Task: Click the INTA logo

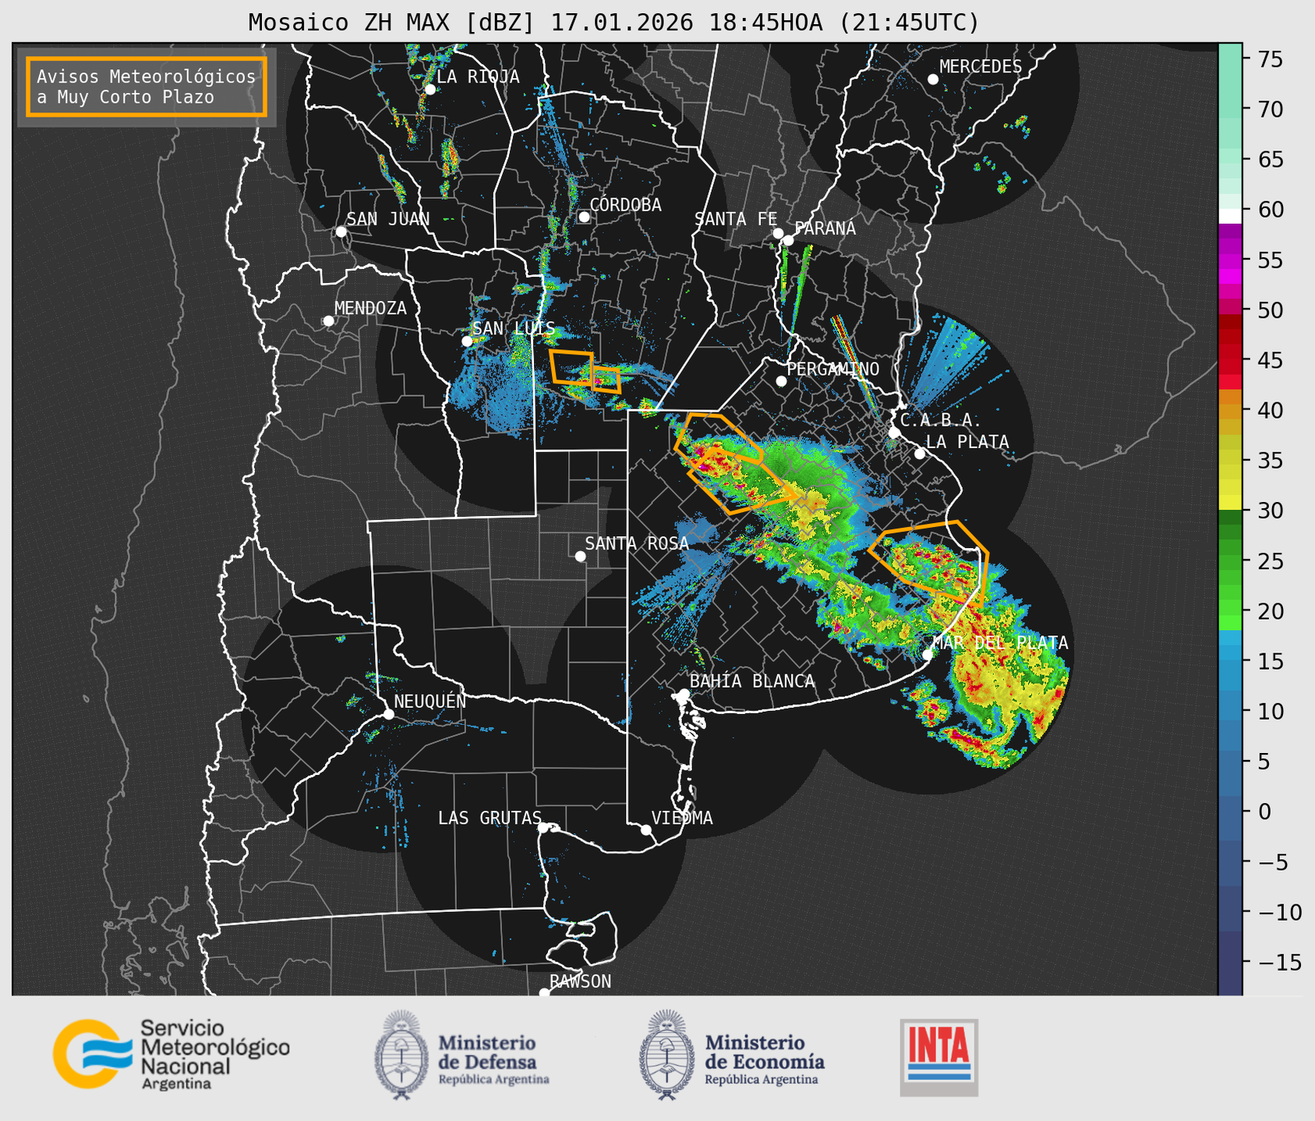Action: (939, 1057)
